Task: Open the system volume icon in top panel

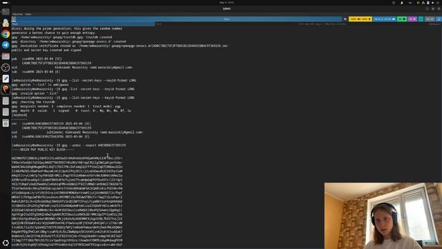Action: [433, 3]
